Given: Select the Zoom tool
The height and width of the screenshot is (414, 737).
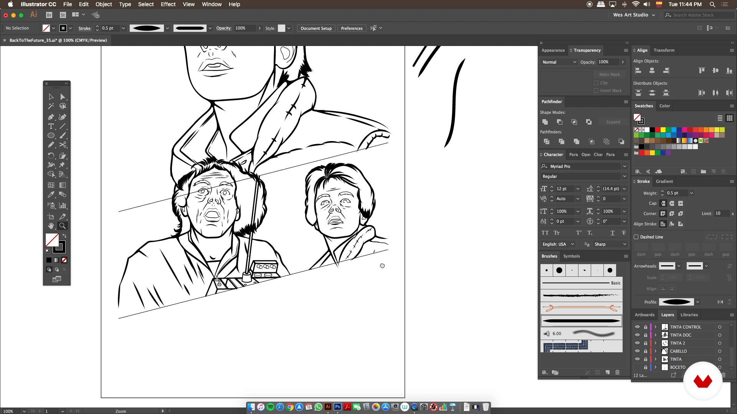Looking at the screenshot, I should coord(63,226).
